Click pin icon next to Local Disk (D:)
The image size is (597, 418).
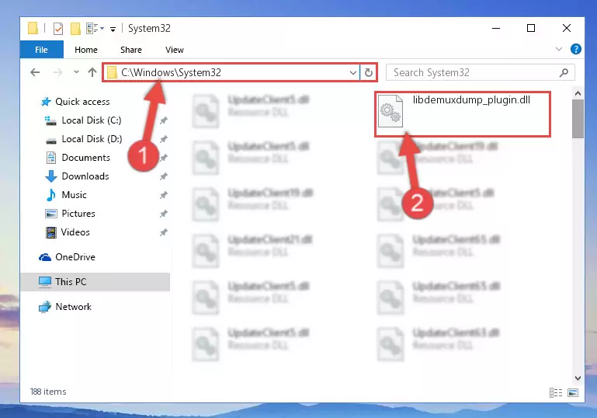[163, 139]
